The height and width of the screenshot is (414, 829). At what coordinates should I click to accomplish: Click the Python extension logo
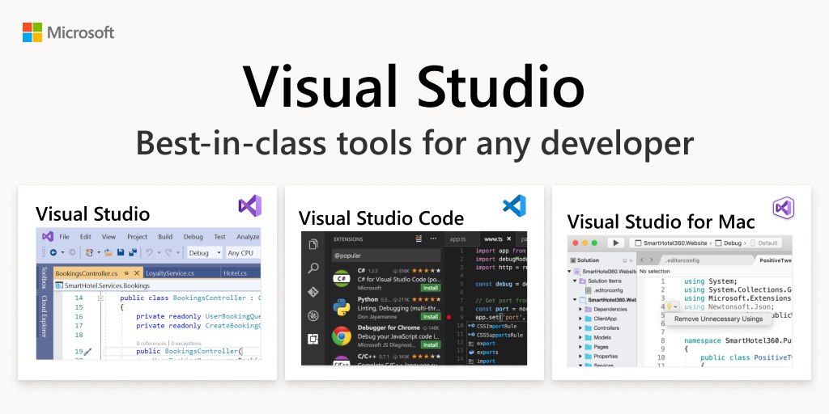(342, 307)
